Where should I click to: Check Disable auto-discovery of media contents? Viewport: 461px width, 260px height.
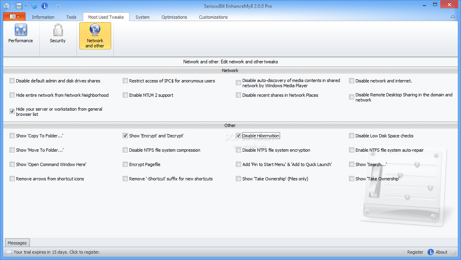238,83
